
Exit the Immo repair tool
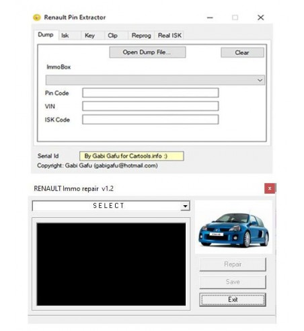click(233, 299)
